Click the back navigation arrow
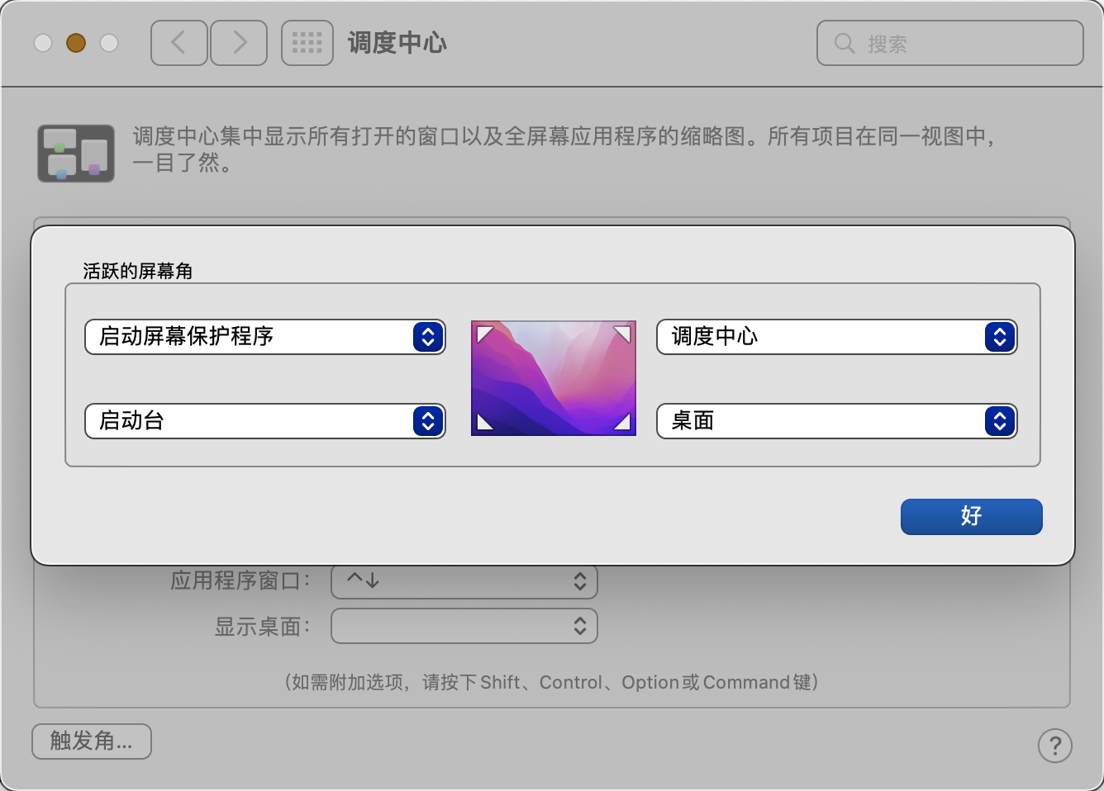 (x=178, y=43)
